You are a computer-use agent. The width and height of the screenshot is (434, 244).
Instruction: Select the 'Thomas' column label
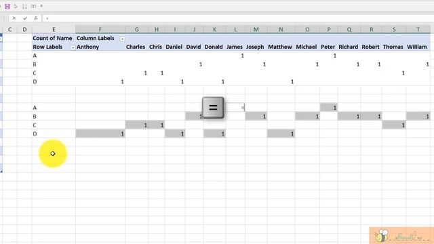click(393, 47)
